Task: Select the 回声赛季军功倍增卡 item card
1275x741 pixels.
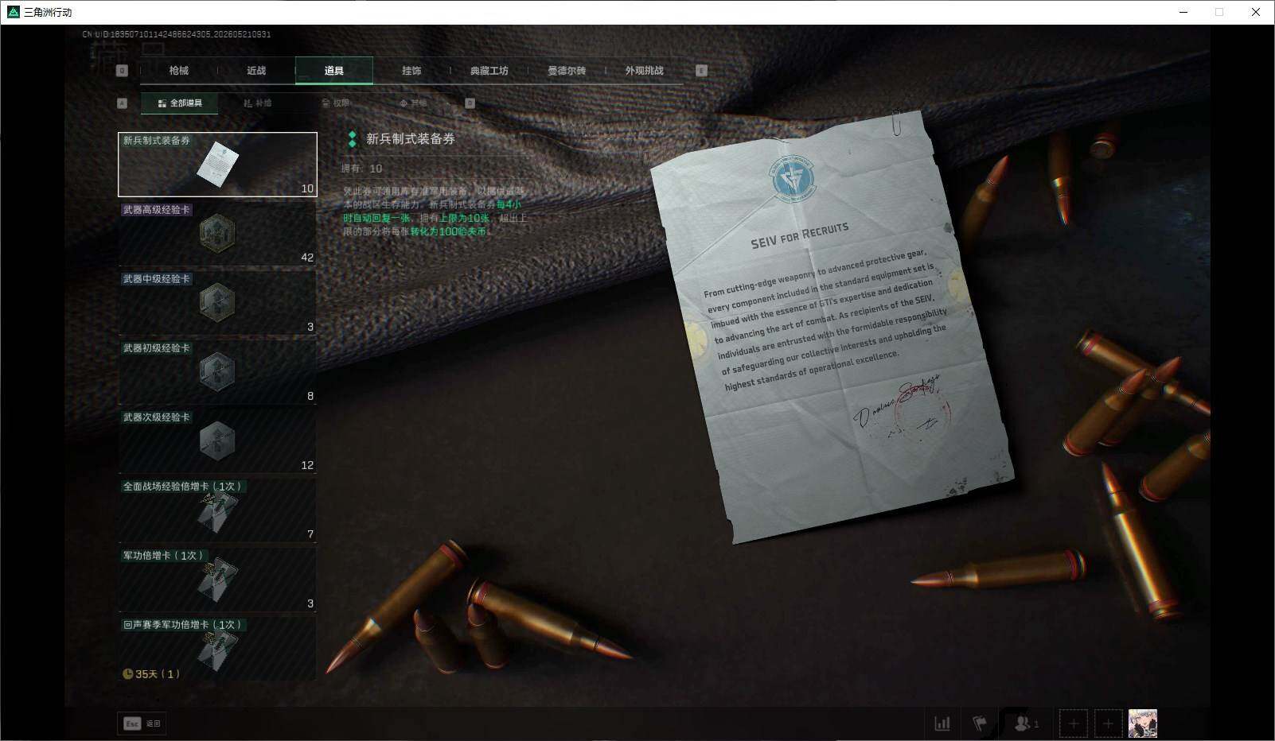Action: [217, 649]
